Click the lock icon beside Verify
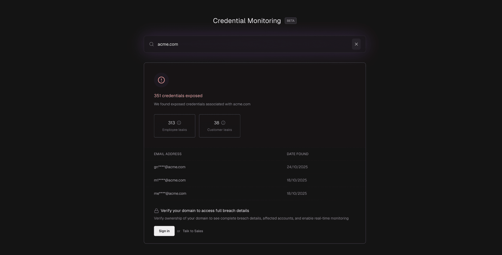502x255 pixels. 156,211
